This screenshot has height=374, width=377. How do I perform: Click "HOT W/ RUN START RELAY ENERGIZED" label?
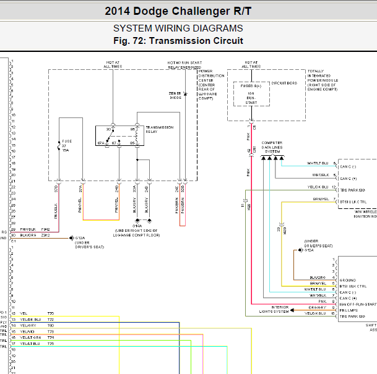click(x=184, y=65)
